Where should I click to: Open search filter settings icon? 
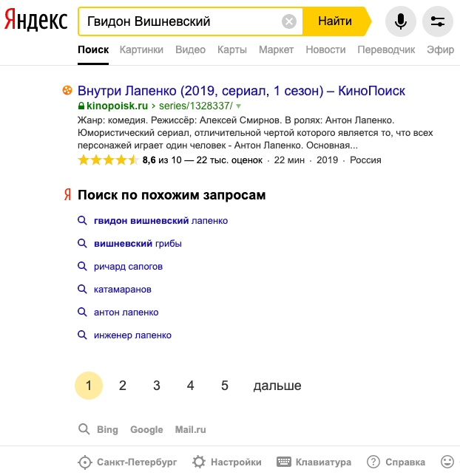click(x=438, y=21)
